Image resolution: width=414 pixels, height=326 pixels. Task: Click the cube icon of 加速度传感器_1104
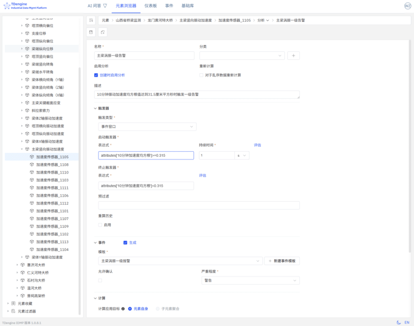tap(32, 249)
